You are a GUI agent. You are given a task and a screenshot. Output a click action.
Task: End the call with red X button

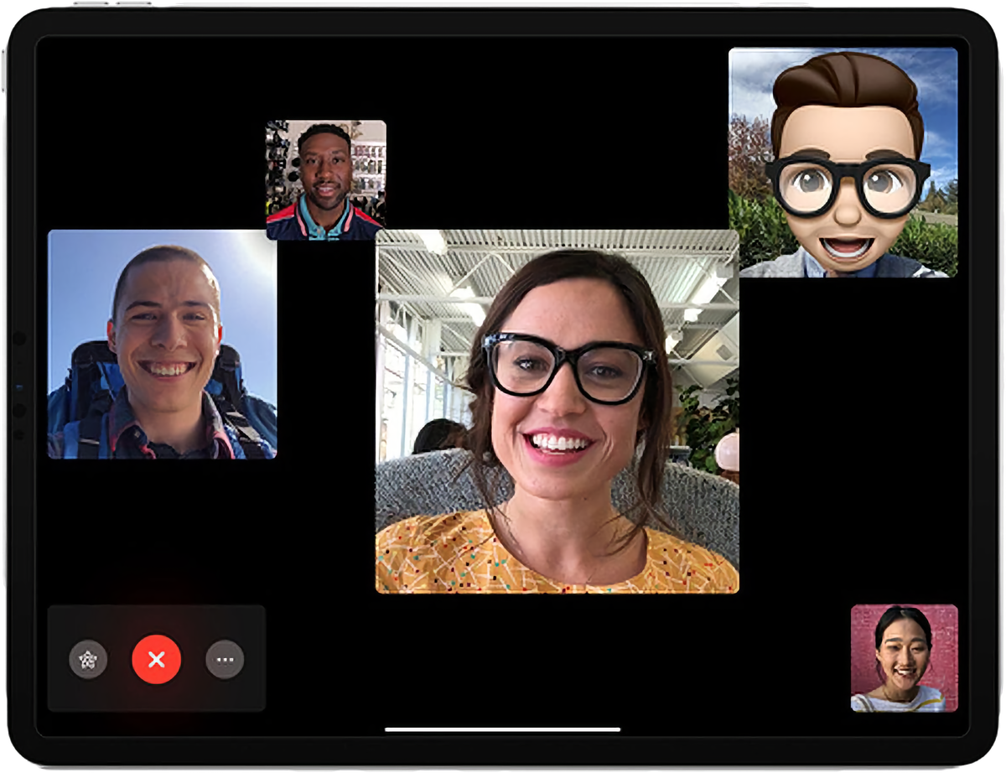tap(156, 660)
